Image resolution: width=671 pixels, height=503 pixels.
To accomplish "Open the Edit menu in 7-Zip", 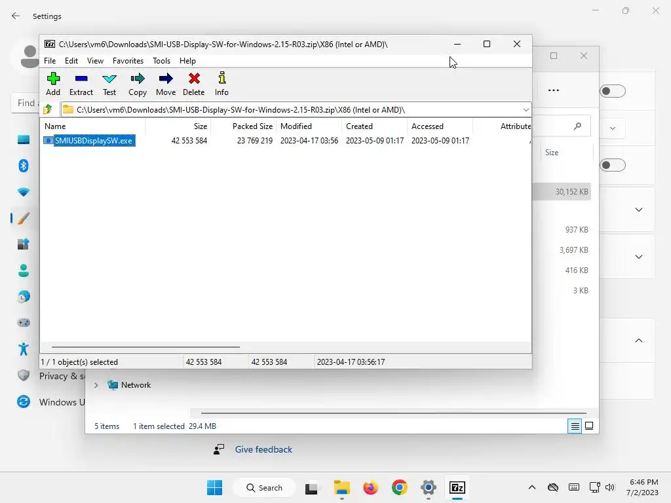I will coord(71,61).
